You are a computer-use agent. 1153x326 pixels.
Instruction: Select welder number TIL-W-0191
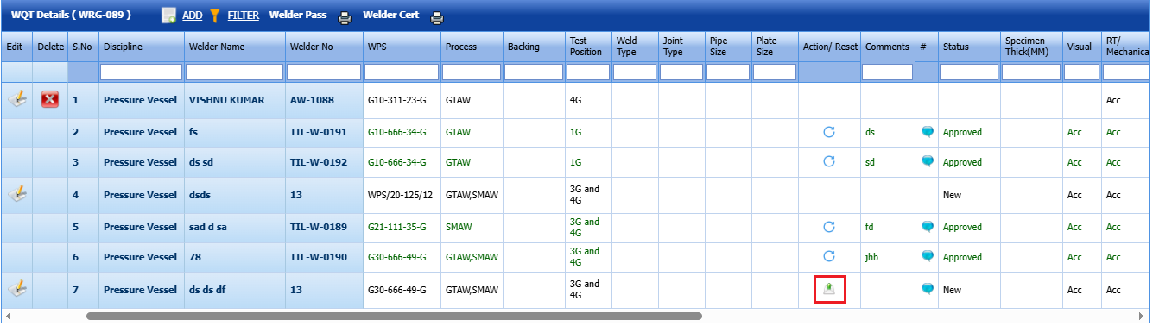(x=318, y=133)
